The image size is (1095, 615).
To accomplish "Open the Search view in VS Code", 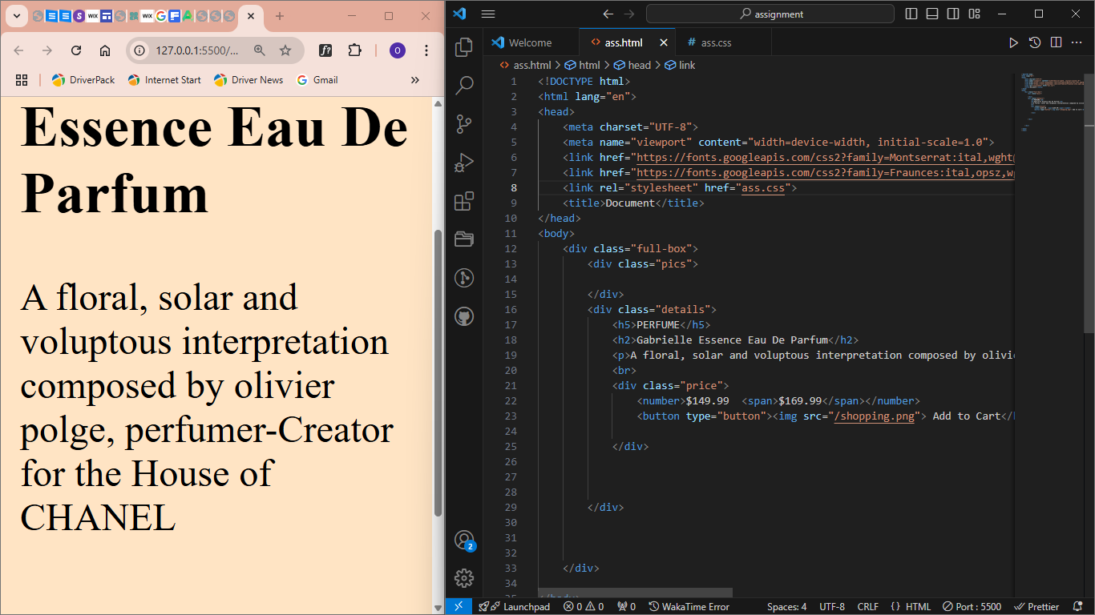I will tap(464, 86).
